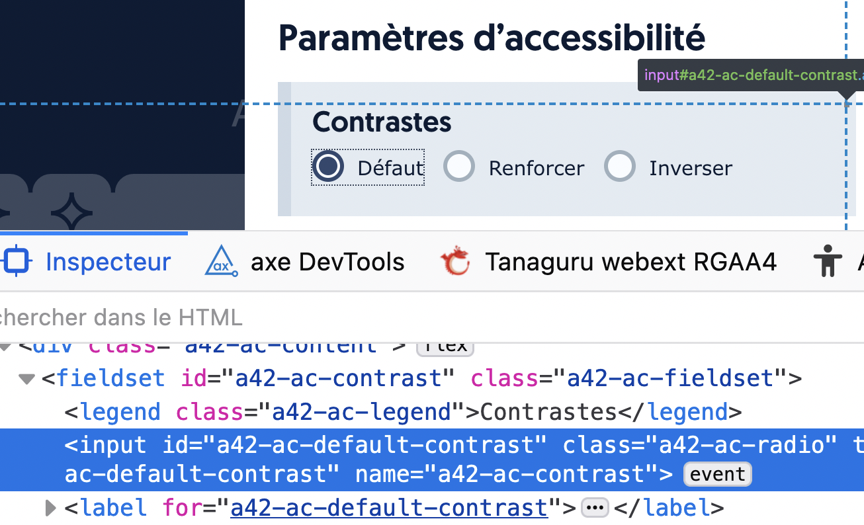Screen dimensions: 864x525
Task: Enable the Renforcer contrast option
Action: tap(459, 167)
